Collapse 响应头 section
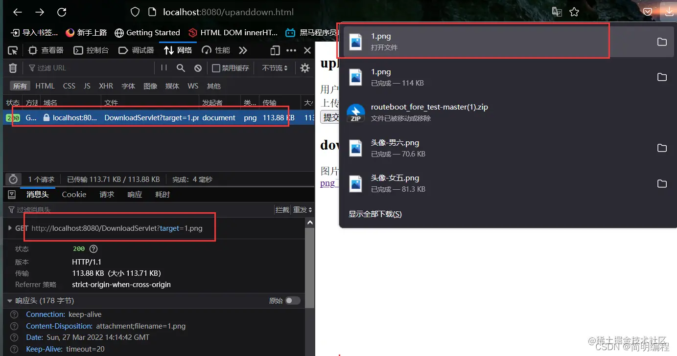 coord(10,301)
